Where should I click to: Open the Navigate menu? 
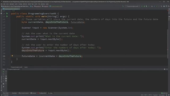tap(12, 4)
